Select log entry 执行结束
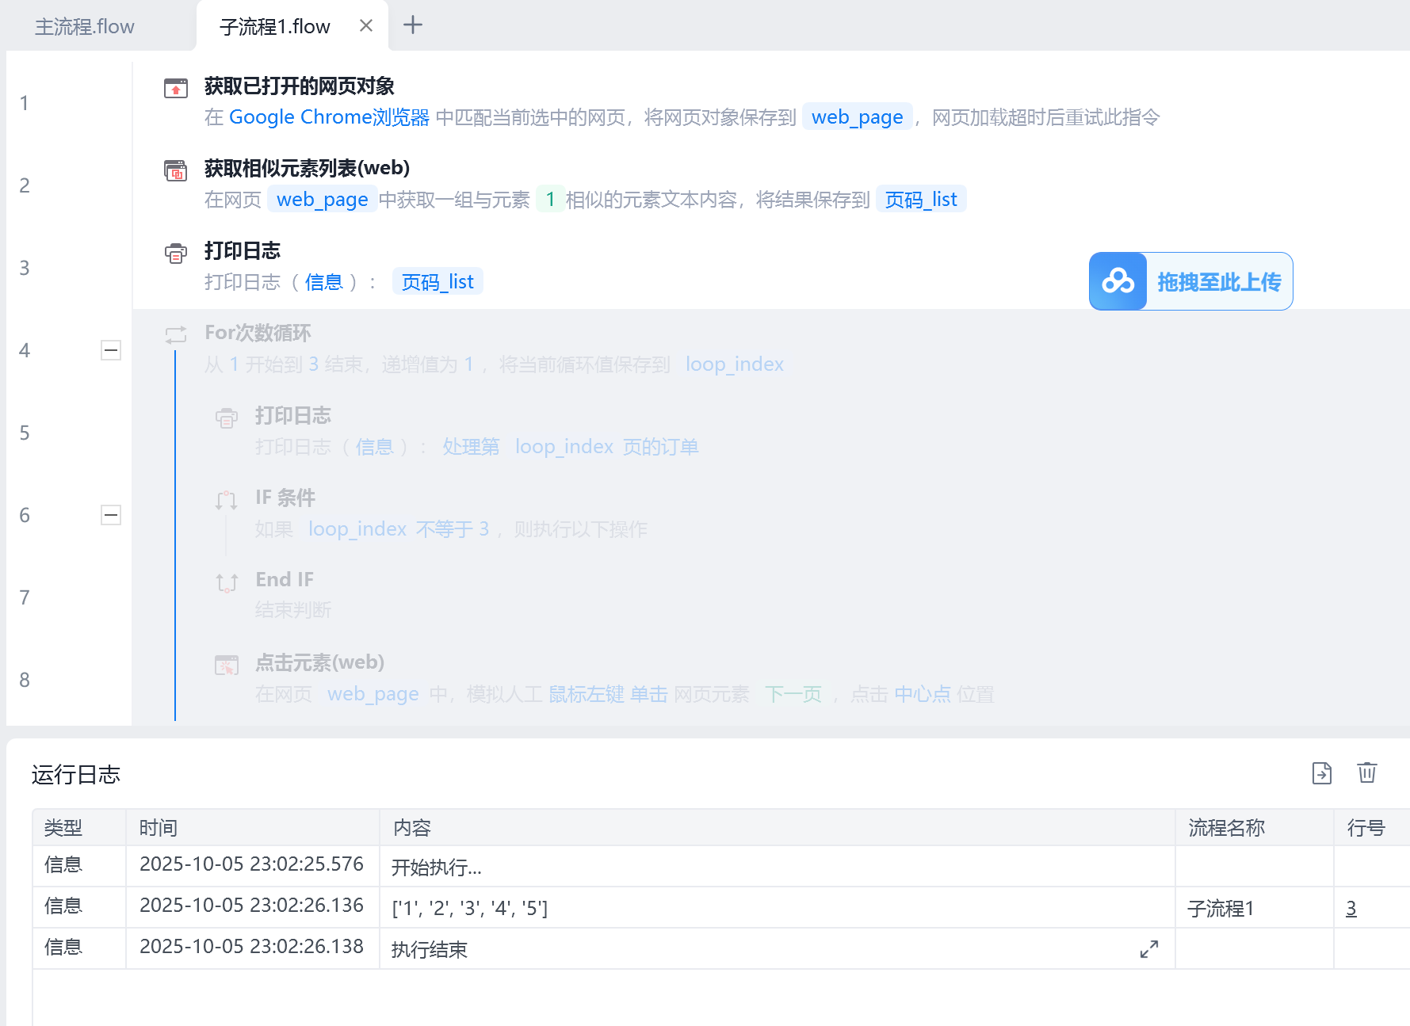 pyautogui.click(x=430, y=949)
